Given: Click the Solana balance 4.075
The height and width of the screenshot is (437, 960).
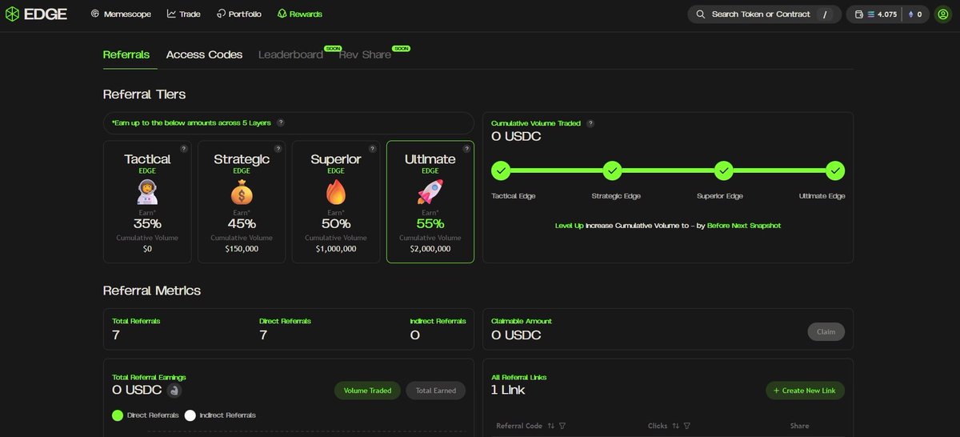Looking at the screenshot, I should point(882,14).
